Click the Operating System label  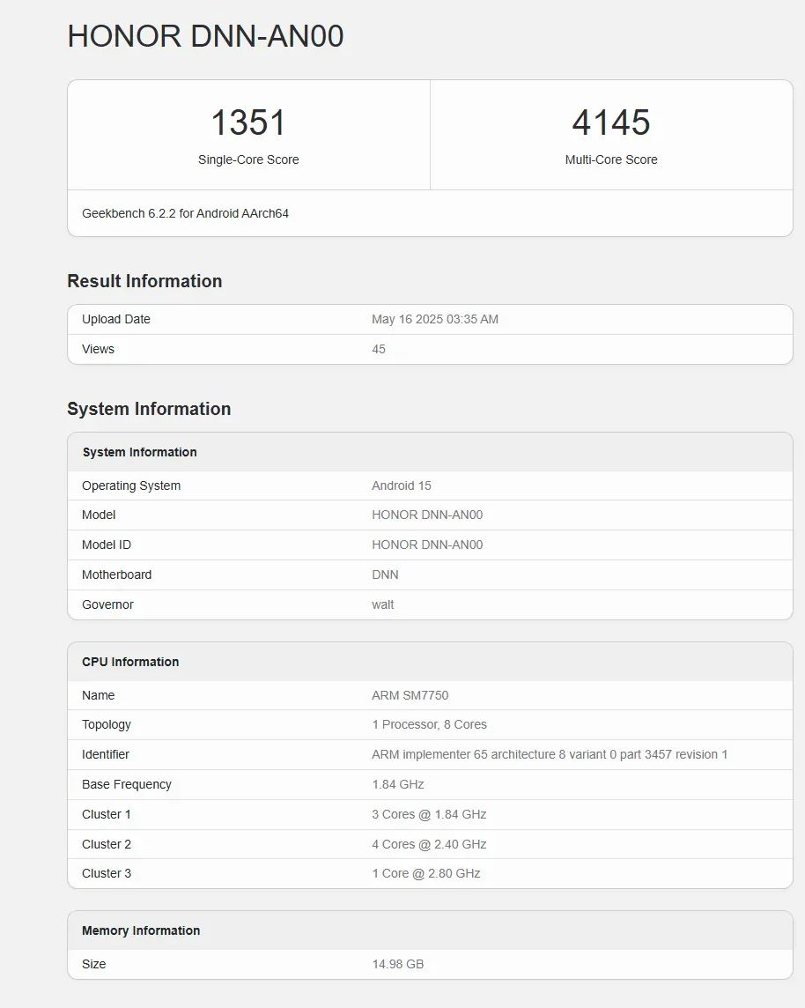pyautogui.click(x=131, y=485)
